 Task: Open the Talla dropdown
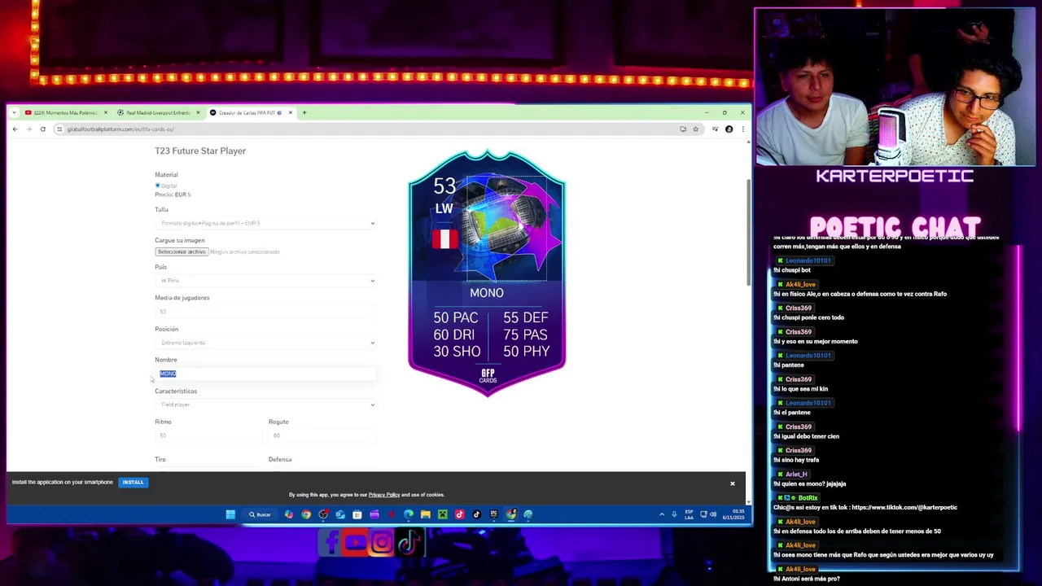pos(265,223)
